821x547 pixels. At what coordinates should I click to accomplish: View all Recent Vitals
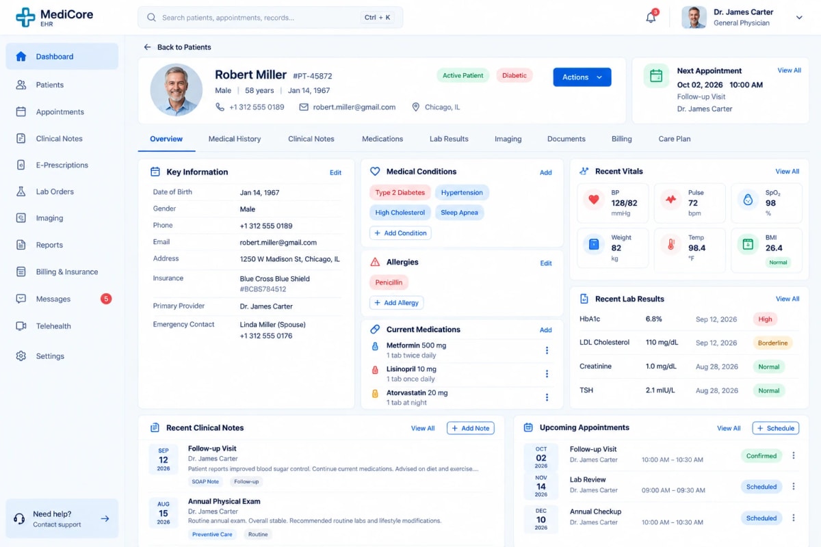pyautogui.click(x=787, y=172)
